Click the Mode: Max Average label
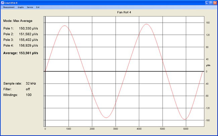 (x=18, y=21)
